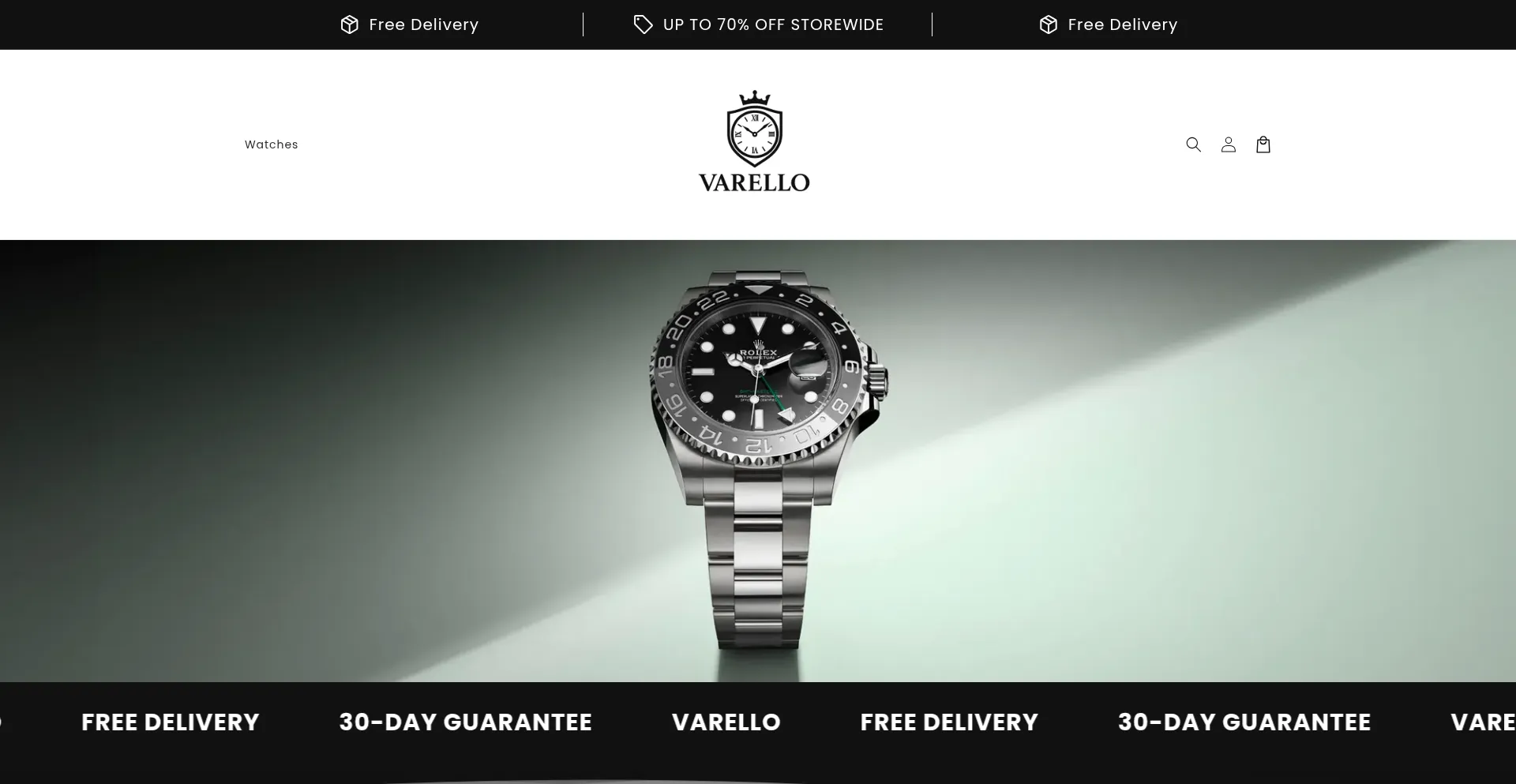1516x784 pixels.
Task: Click UP TO 70% OFF STOREWIDE announcement
Action: (x=773, y=24)
